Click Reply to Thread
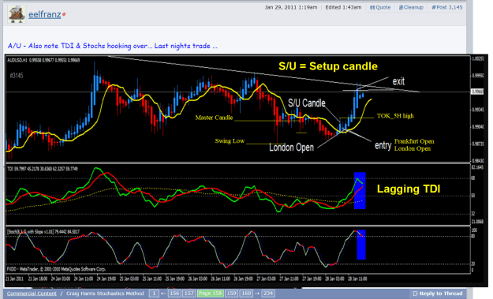 click(437, 293)
